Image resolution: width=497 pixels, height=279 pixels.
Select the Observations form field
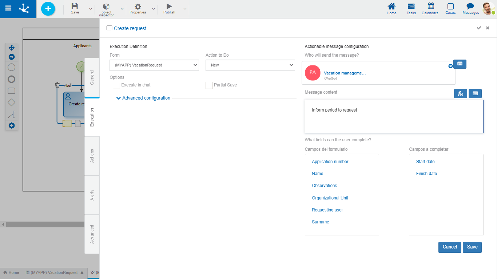pyautogui.click(x=324, y=186)
